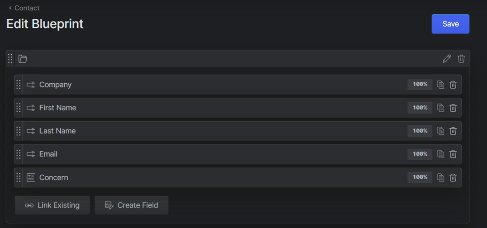Duplicate the Email field
Screen dimensions: 487x228
point(441,154)
